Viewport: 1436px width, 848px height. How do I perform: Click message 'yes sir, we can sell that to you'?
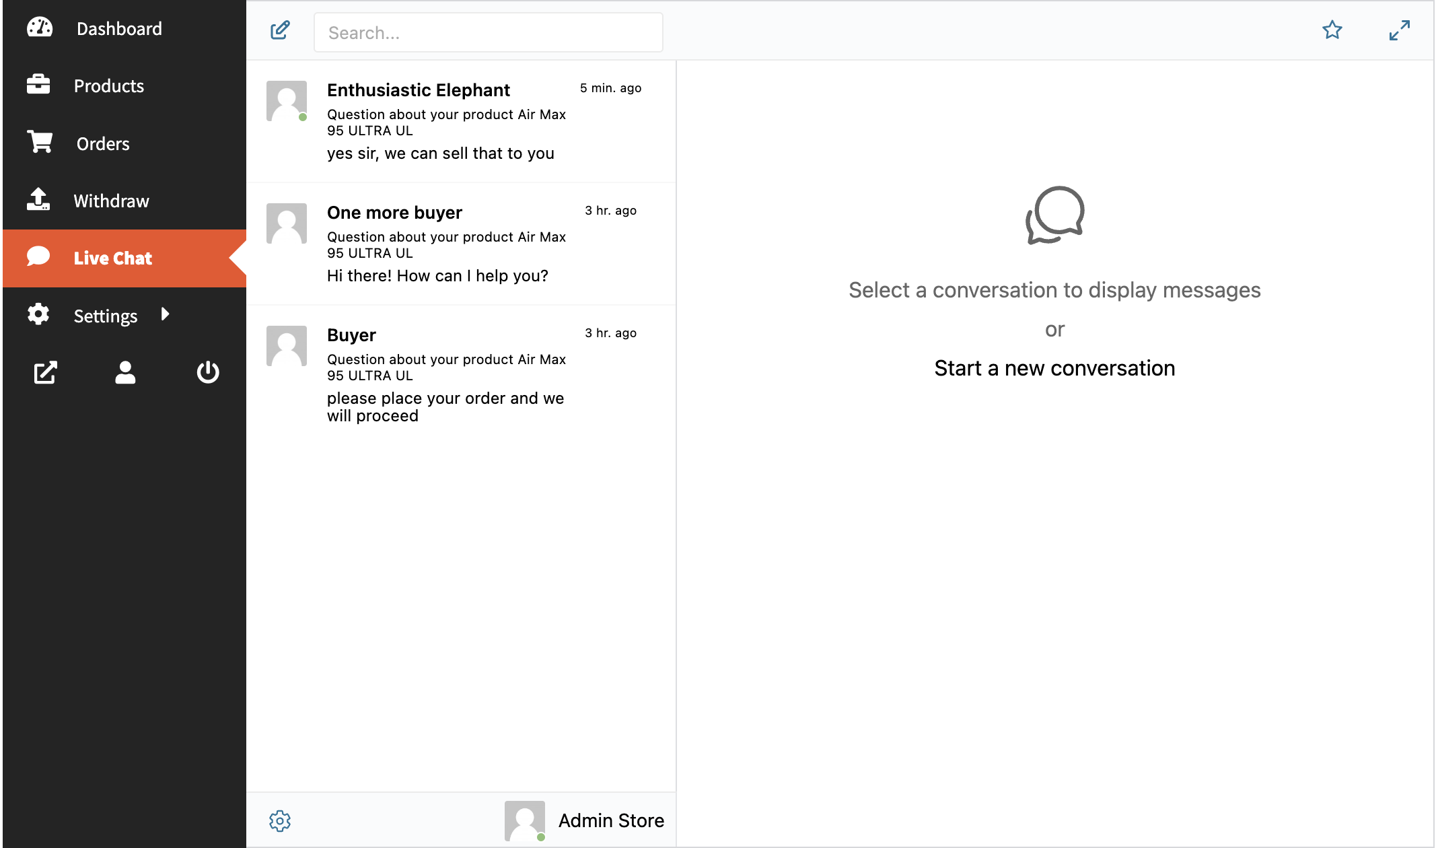coord(441,153)
